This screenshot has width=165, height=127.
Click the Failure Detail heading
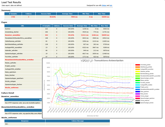[x=8, y=93]
